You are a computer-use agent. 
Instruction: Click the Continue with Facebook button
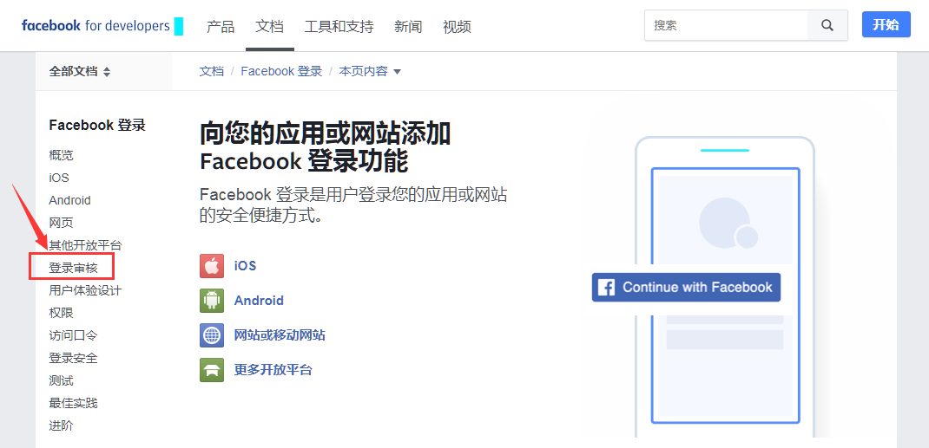(686, 288)
